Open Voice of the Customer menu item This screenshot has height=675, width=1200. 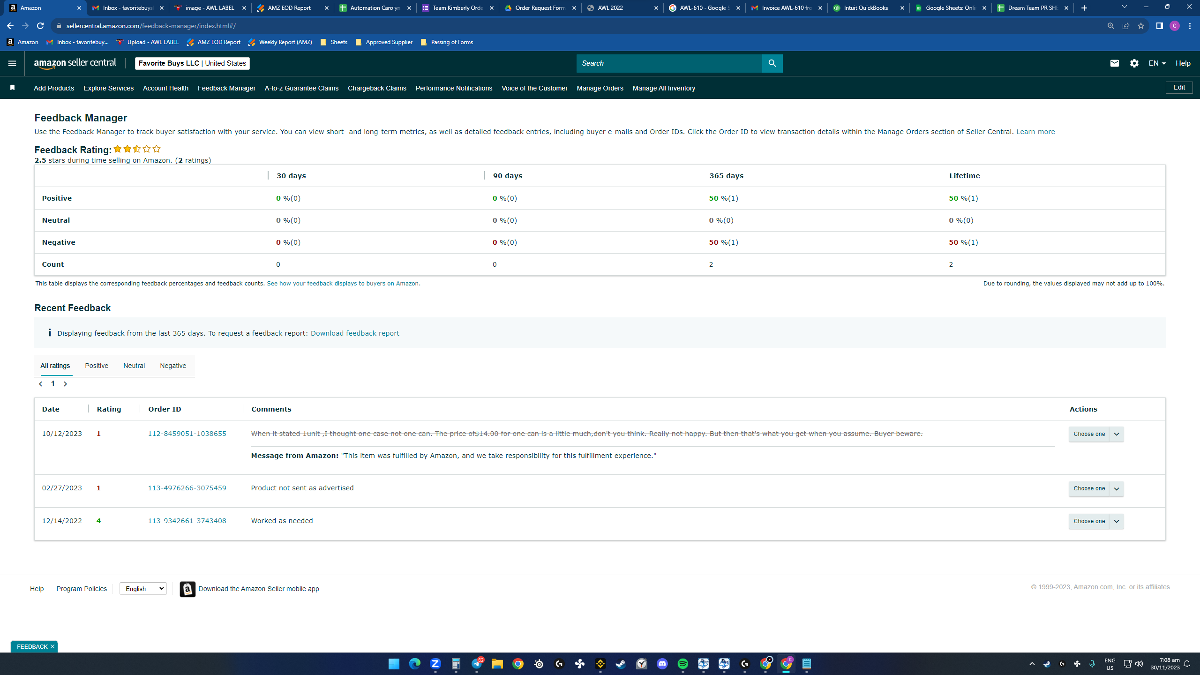(534, 88)
